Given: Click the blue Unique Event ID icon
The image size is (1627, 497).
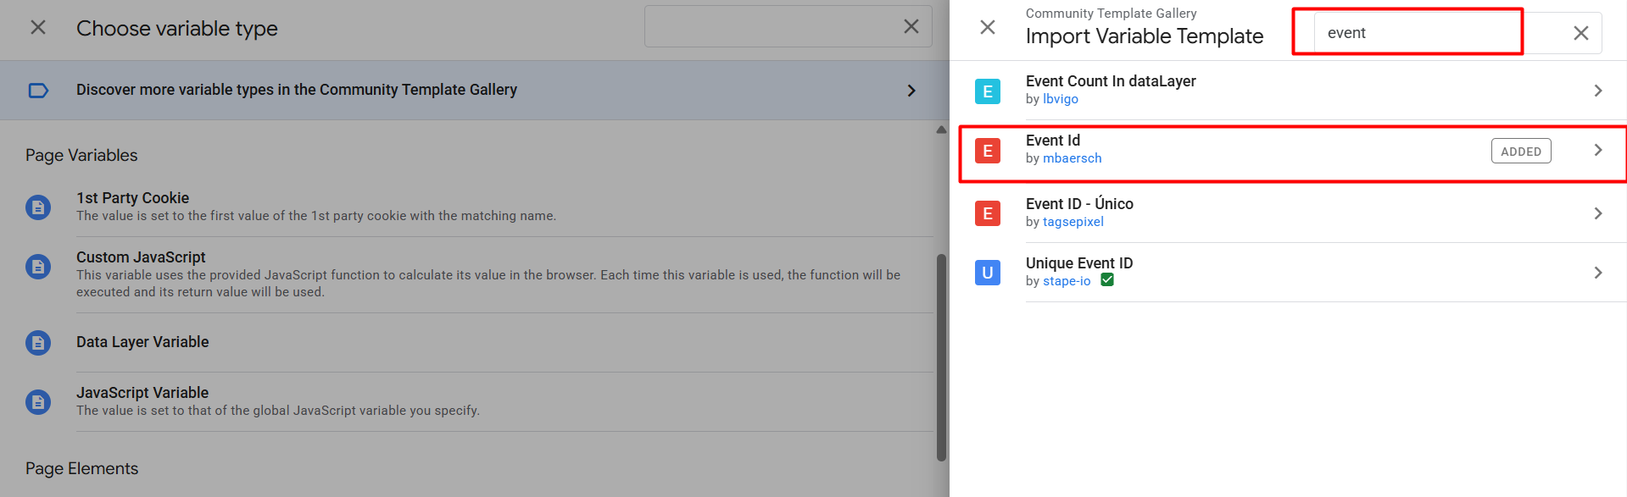Looking at the screenshot, I should point(987,273).
